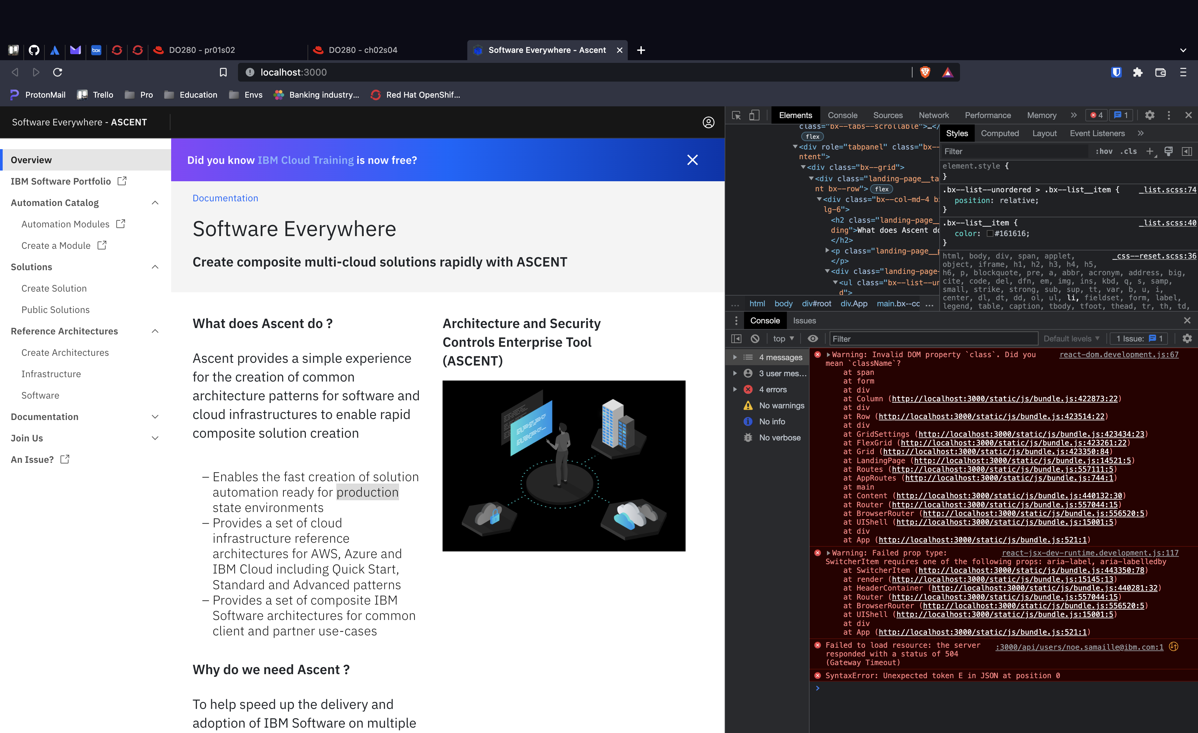Image resolution: width=1198 pixels, height=733 pixels.
Task: Switch to the Sources DevTools tab
Action: [x=888, y=115]
